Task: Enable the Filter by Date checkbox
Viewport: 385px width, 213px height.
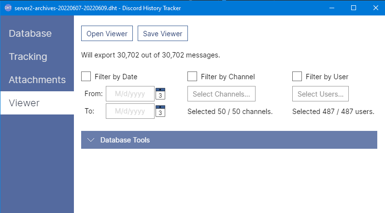Action: [86, 76]
